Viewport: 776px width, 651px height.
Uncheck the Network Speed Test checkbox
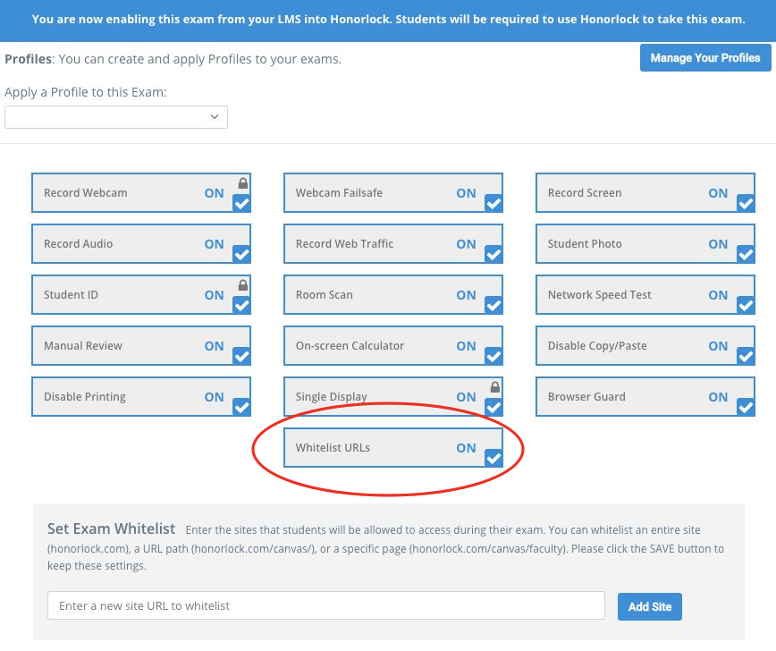click(x=746, y=305)
